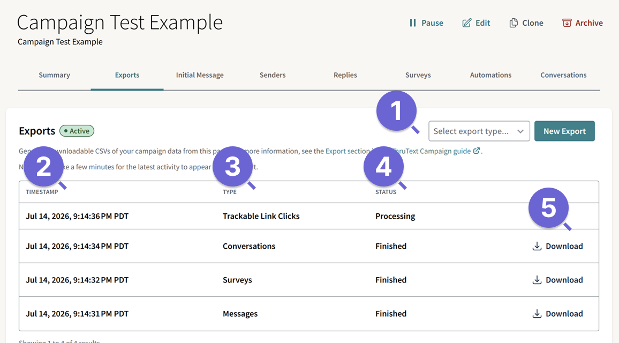
Task: Click the Active status badge
Action: pos(77,131)
